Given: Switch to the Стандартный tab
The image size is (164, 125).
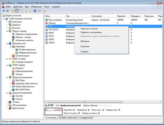Looking at the screenshot, I should coord(86,118).
